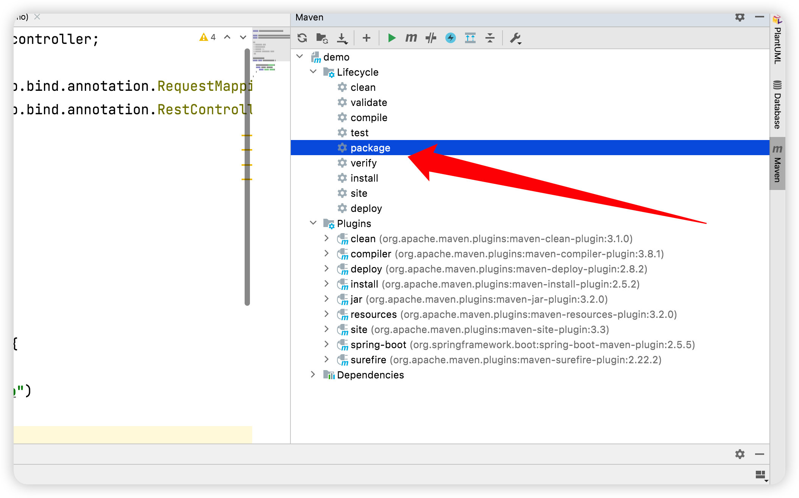Viewport: 799px width, 498px height.
Task: Open the Database side tab
Action: pos(777,104)
